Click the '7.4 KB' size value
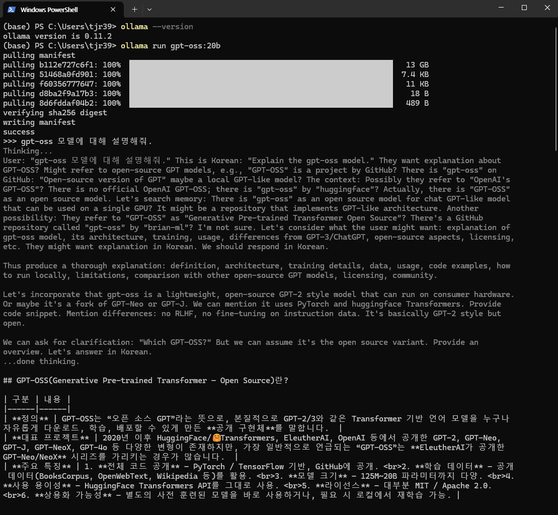Viewport: 558px width, 515px height. 415,75
